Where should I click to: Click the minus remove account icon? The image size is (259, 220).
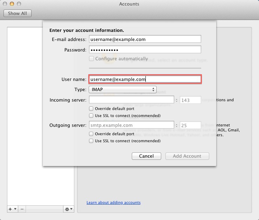pos(22,209)
